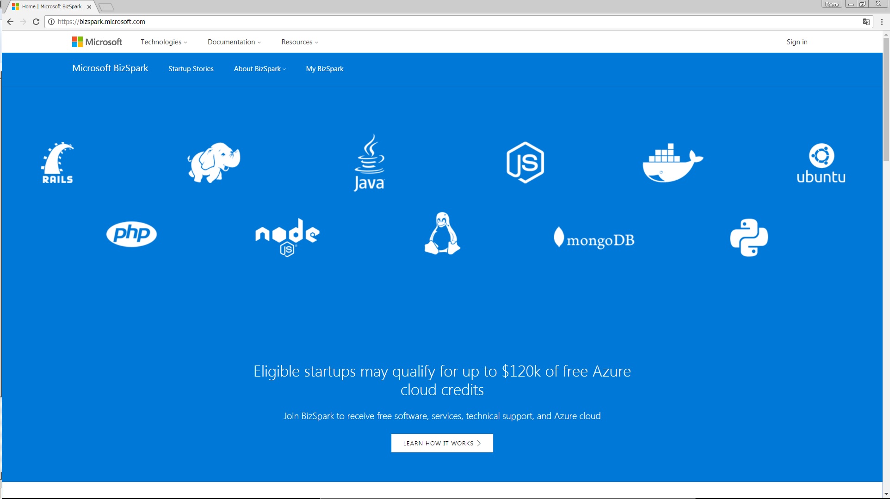Image resolution: width=890 pixels, height=499 pixels.
Task: Click the Microsoft BizSpark title link
Action: point(110,68)
